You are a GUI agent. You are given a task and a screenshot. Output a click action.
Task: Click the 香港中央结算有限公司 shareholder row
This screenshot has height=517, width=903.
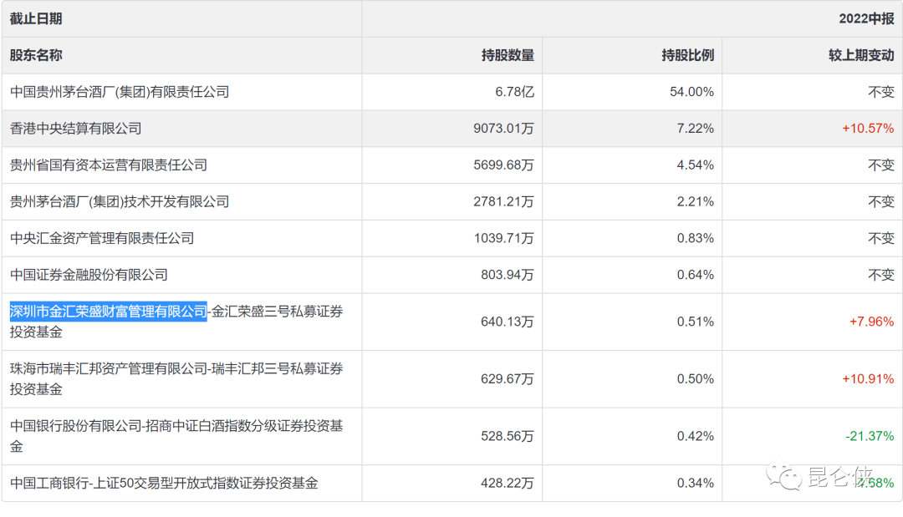pos(75,129)
